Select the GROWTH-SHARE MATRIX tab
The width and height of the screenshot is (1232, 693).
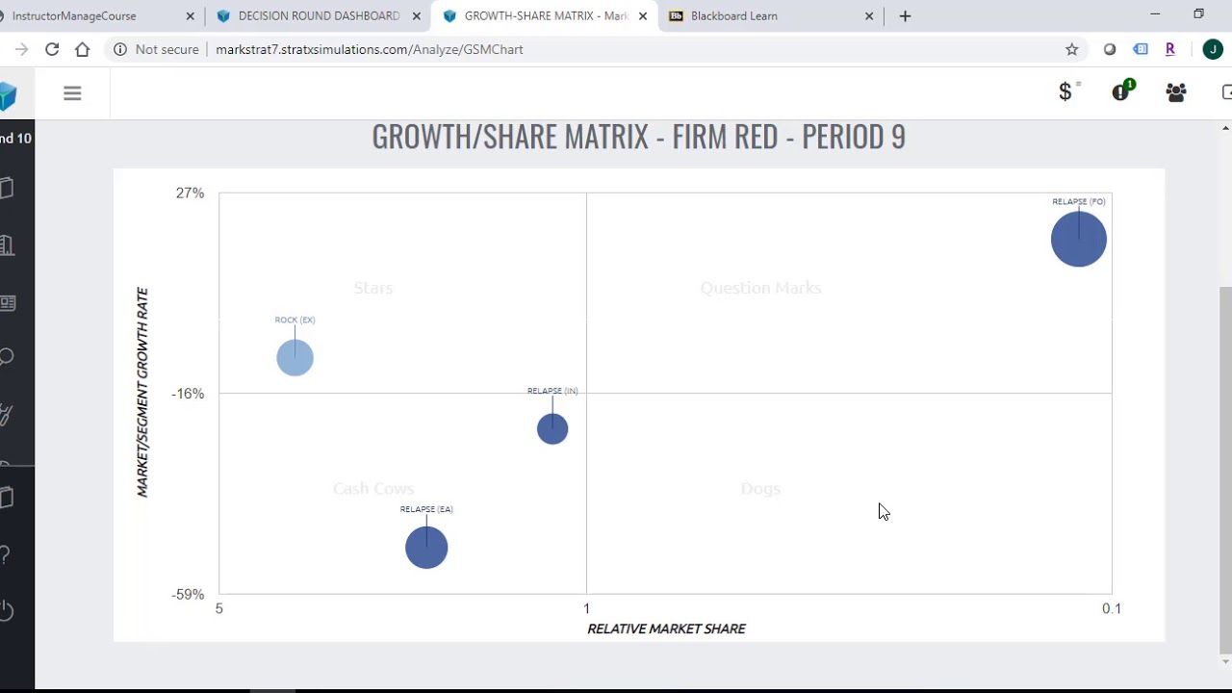[546, 16]
